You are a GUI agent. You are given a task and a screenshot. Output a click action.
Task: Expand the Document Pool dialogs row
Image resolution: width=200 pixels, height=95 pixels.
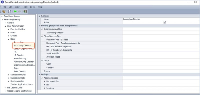45,81
